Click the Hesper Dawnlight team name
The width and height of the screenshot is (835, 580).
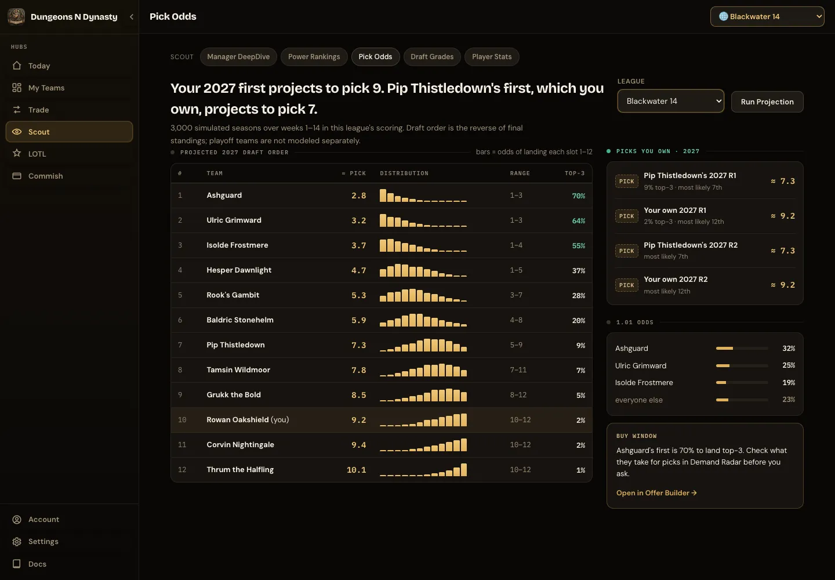(x=239, y=270)
